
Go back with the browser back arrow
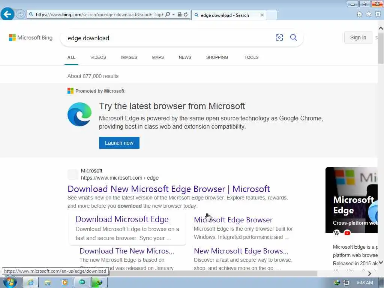[7, 14]
